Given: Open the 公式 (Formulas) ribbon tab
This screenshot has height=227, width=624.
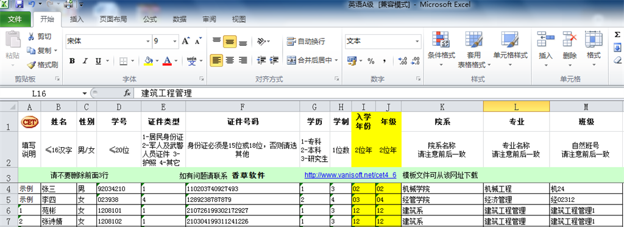Looking at the screenshot, I should [150, 19].
